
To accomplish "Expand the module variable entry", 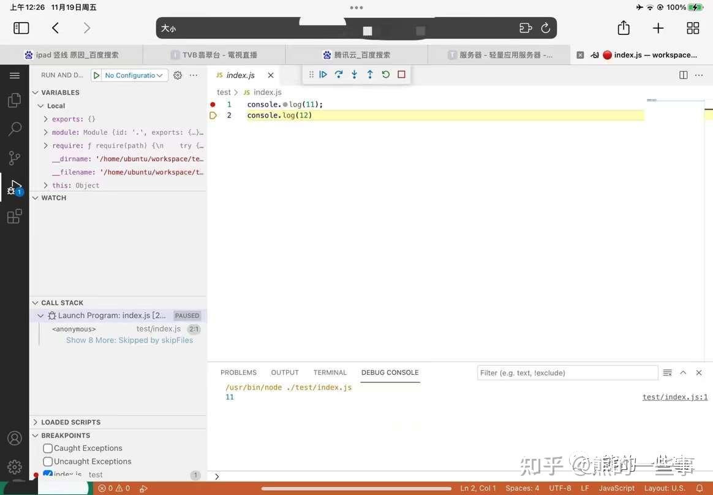I will [x=45, y=132].
